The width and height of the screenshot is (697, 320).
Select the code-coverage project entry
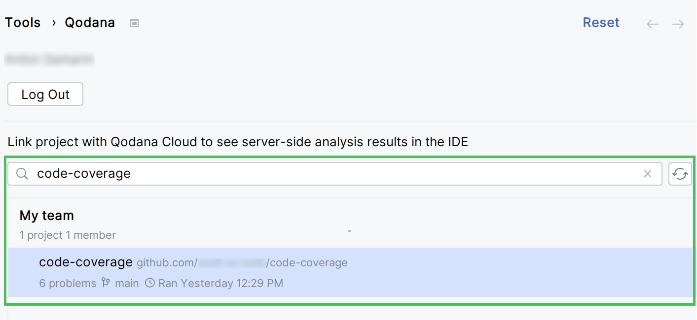[x=86, y=262]
